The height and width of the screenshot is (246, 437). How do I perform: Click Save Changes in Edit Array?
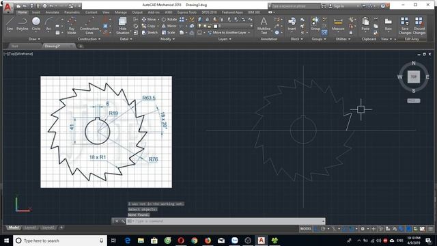405,26
